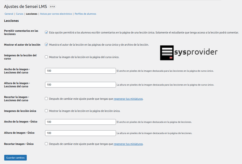Open the General settings tab
The height and width of the screenshot is (164, 242).
9,14
